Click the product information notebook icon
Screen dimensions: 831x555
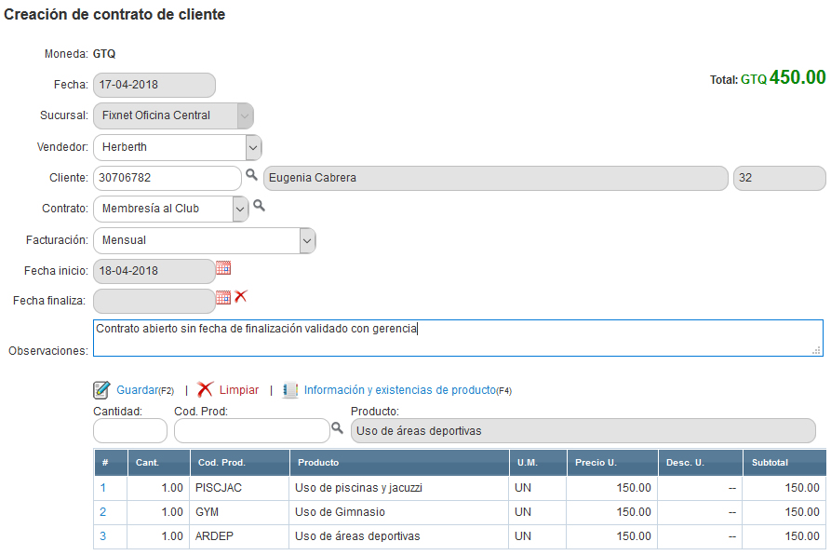click(290, 390)
